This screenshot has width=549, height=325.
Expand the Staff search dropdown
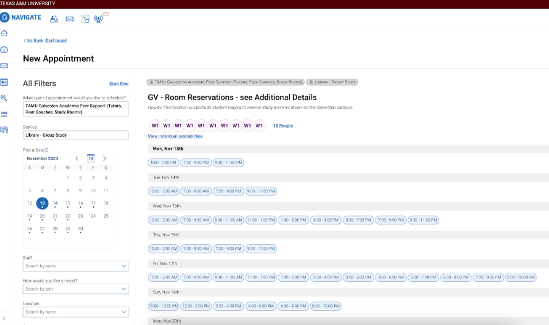tap(76, 266)
